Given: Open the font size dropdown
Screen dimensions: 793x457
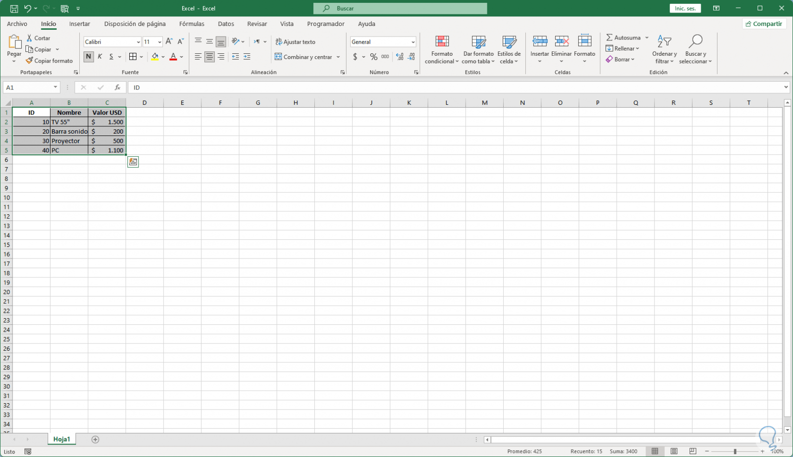Looking at the screenshot, I should [160, 42].
